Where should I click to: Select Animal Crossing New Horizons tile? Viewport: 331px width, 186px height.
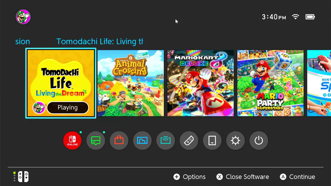point(131,83)
